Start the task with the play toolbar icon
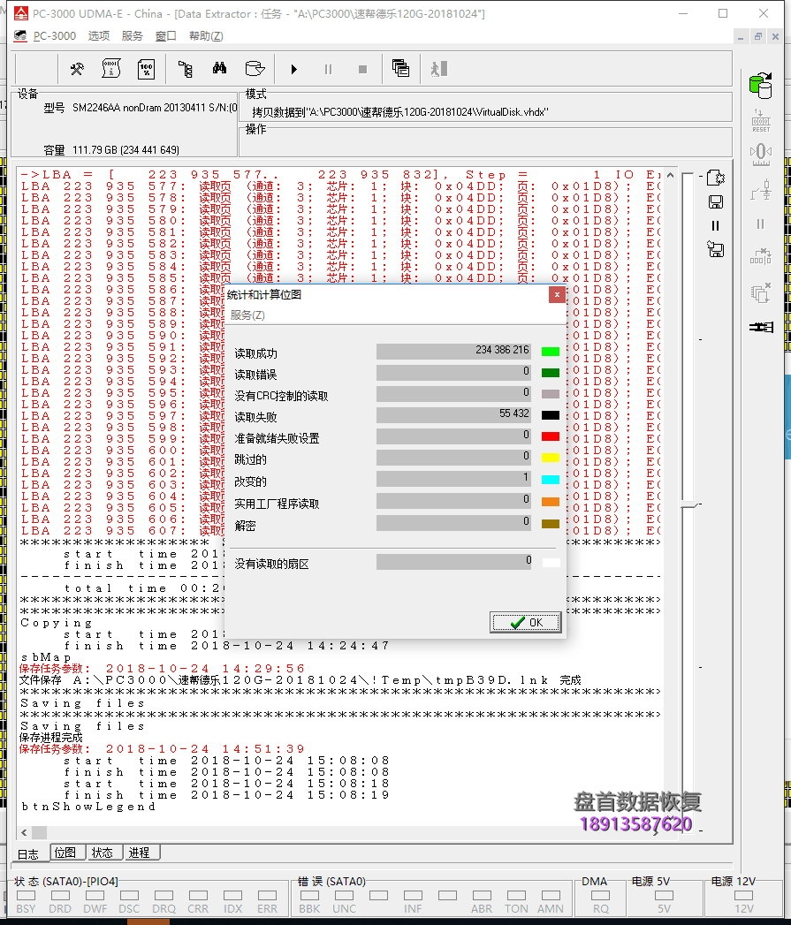Image resolution: width=791 pixels, height=925 pixels. click(293, 68)
